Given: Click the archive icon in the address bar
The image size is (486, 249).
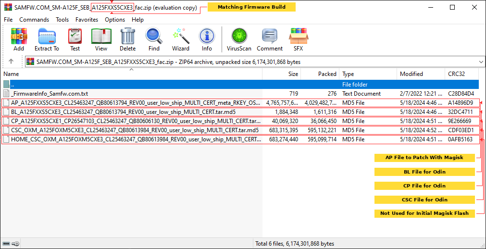Looking at the screenshot, I should [30, 62].
